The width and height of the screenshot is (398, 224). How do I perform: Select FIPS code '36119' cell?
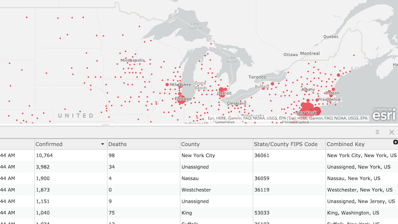coord(289,190)
